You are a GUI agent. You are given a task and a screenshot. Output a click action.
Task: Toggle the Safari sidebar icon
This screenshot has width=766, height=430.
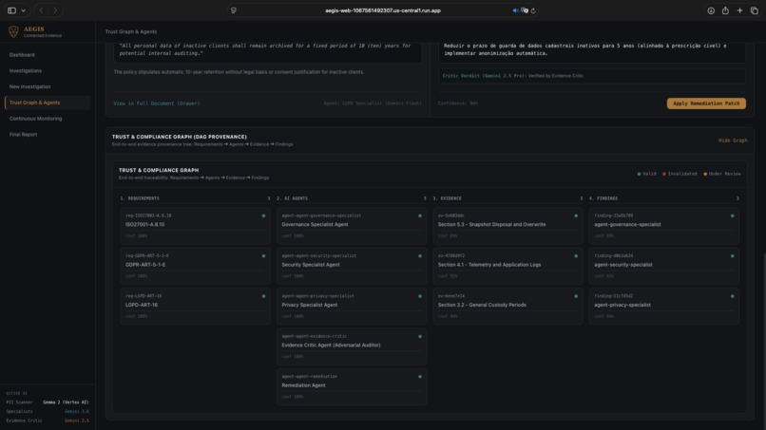tap(11, 10)
